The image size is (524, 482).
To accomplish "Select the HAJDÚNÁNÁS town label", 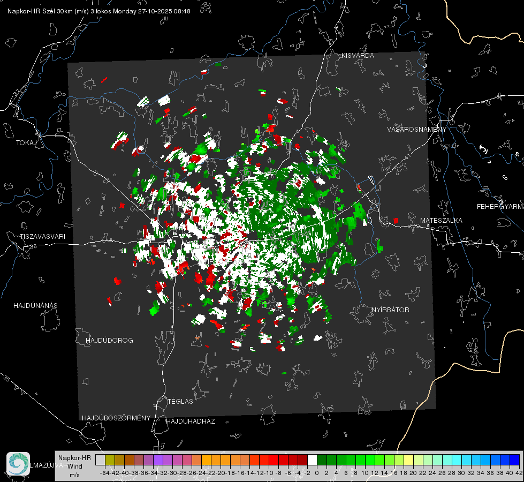I will [x=35, y=305].
